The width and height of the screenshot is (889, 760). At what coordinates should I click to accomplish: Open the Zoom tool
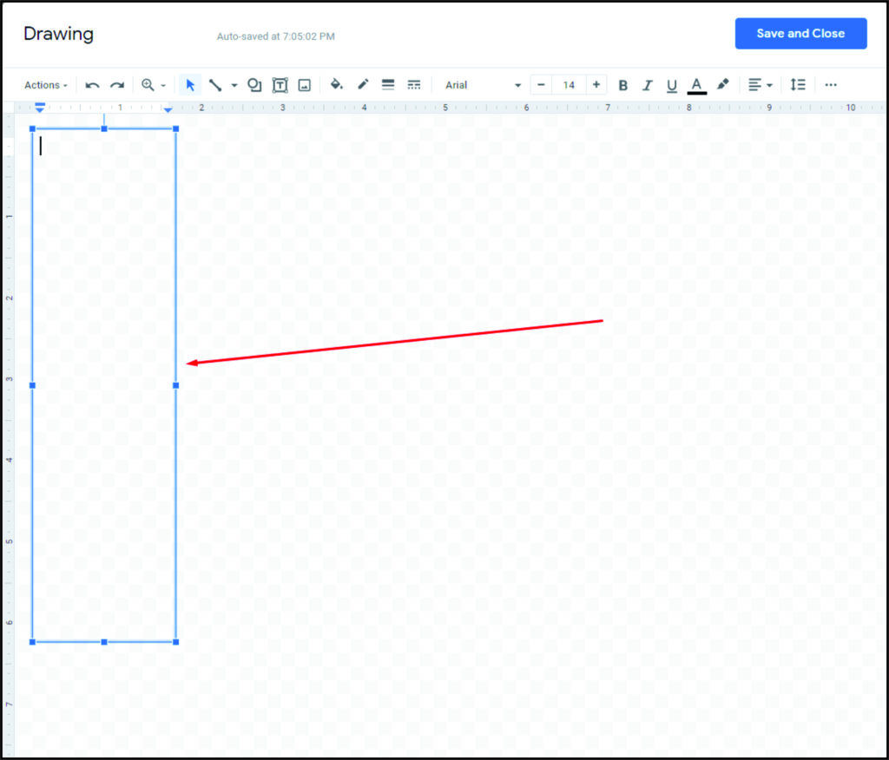pyautogui.click(x=148, y=84)
